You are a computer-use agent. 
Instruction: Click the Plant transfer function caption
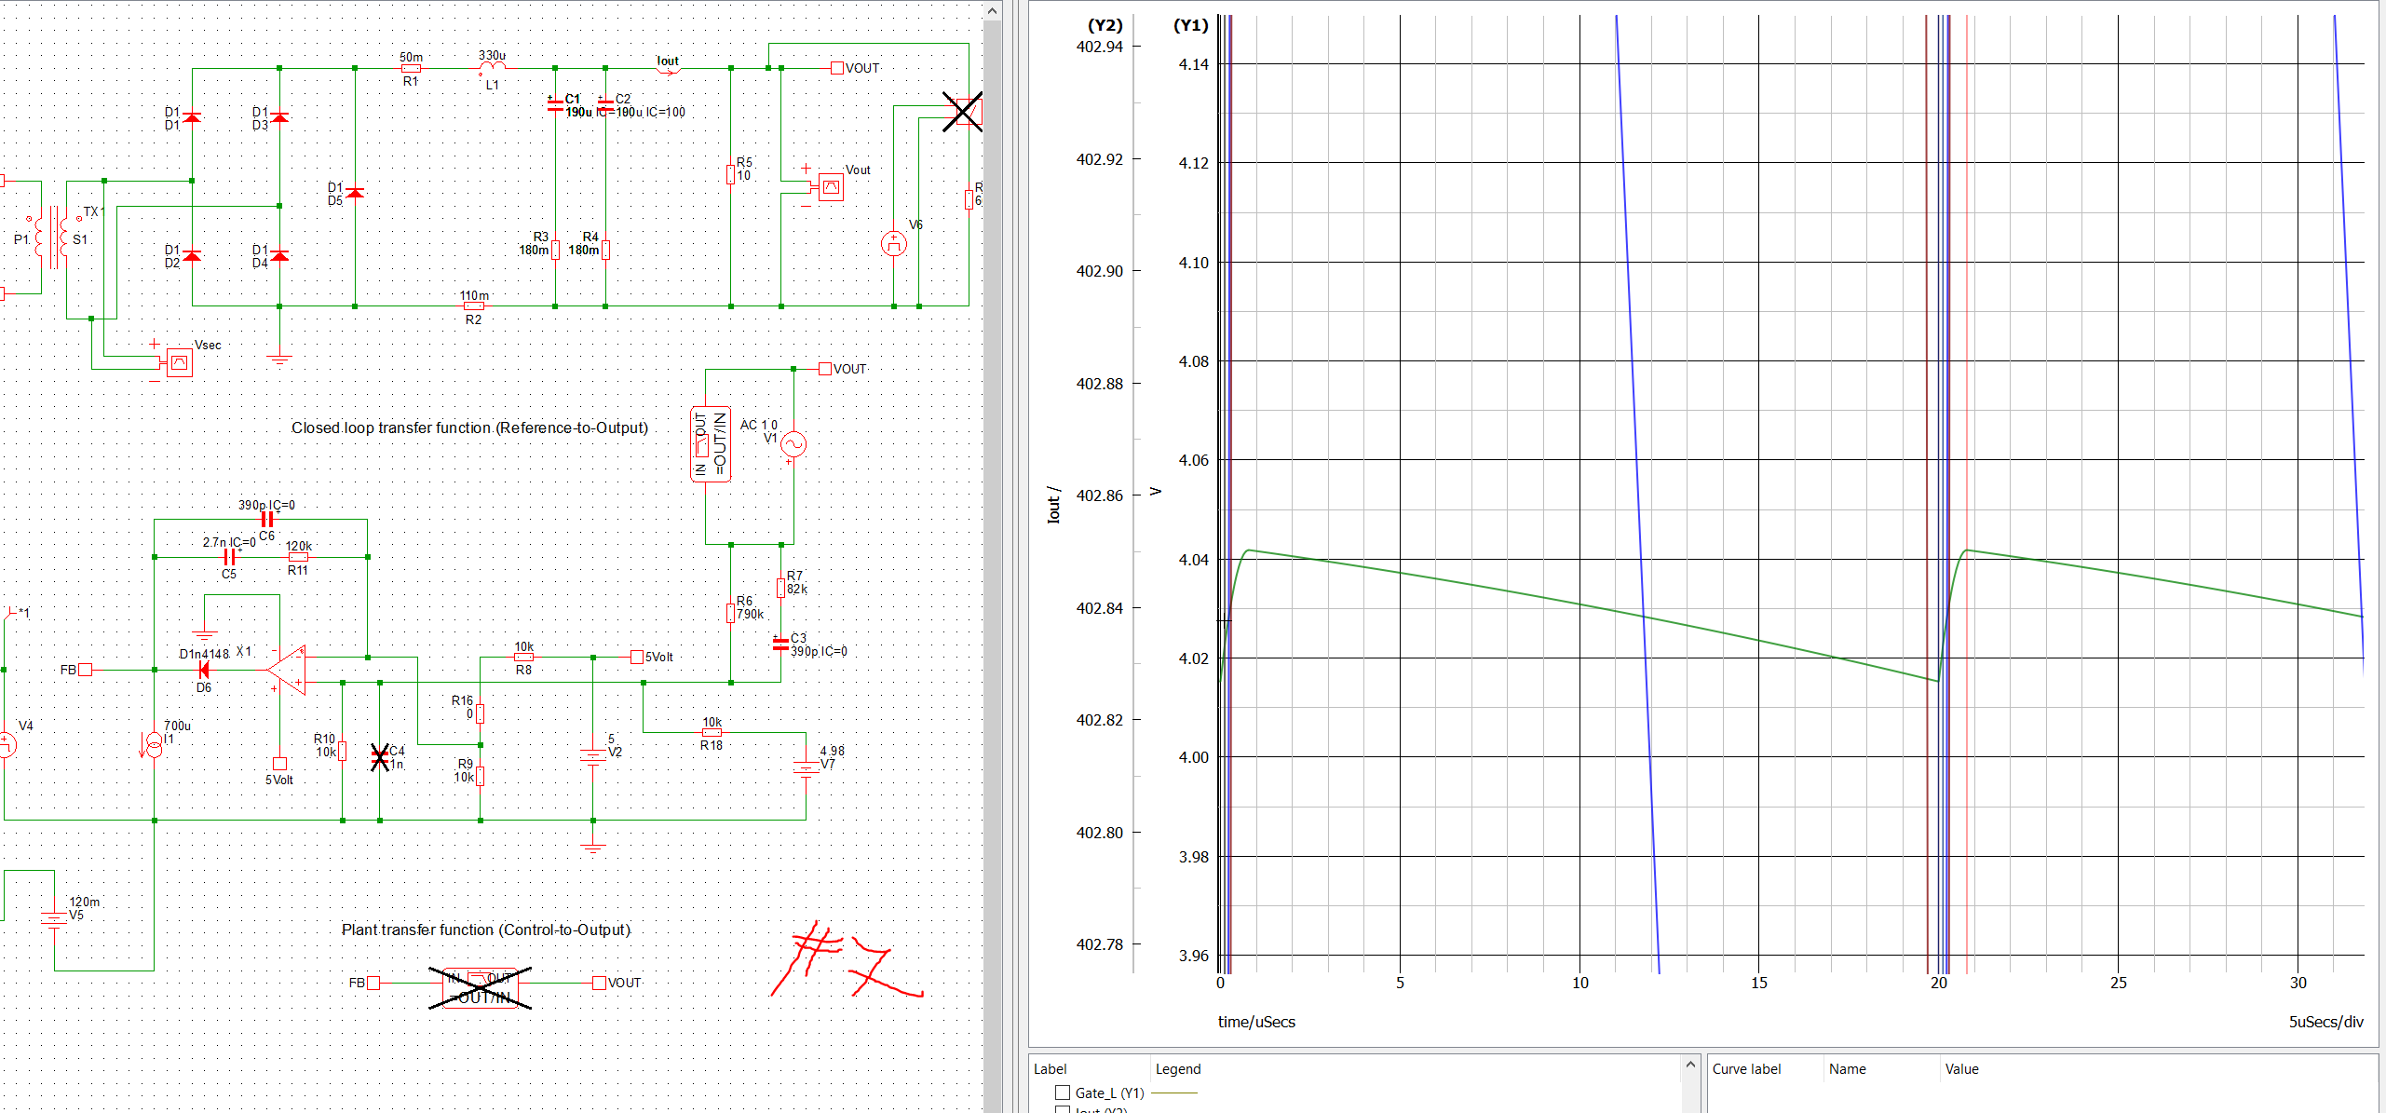(x=485, y=930)
